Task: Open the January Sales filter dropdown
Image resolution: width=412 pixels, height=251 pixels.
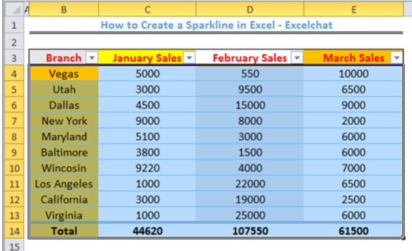Action: click(189, 58)
